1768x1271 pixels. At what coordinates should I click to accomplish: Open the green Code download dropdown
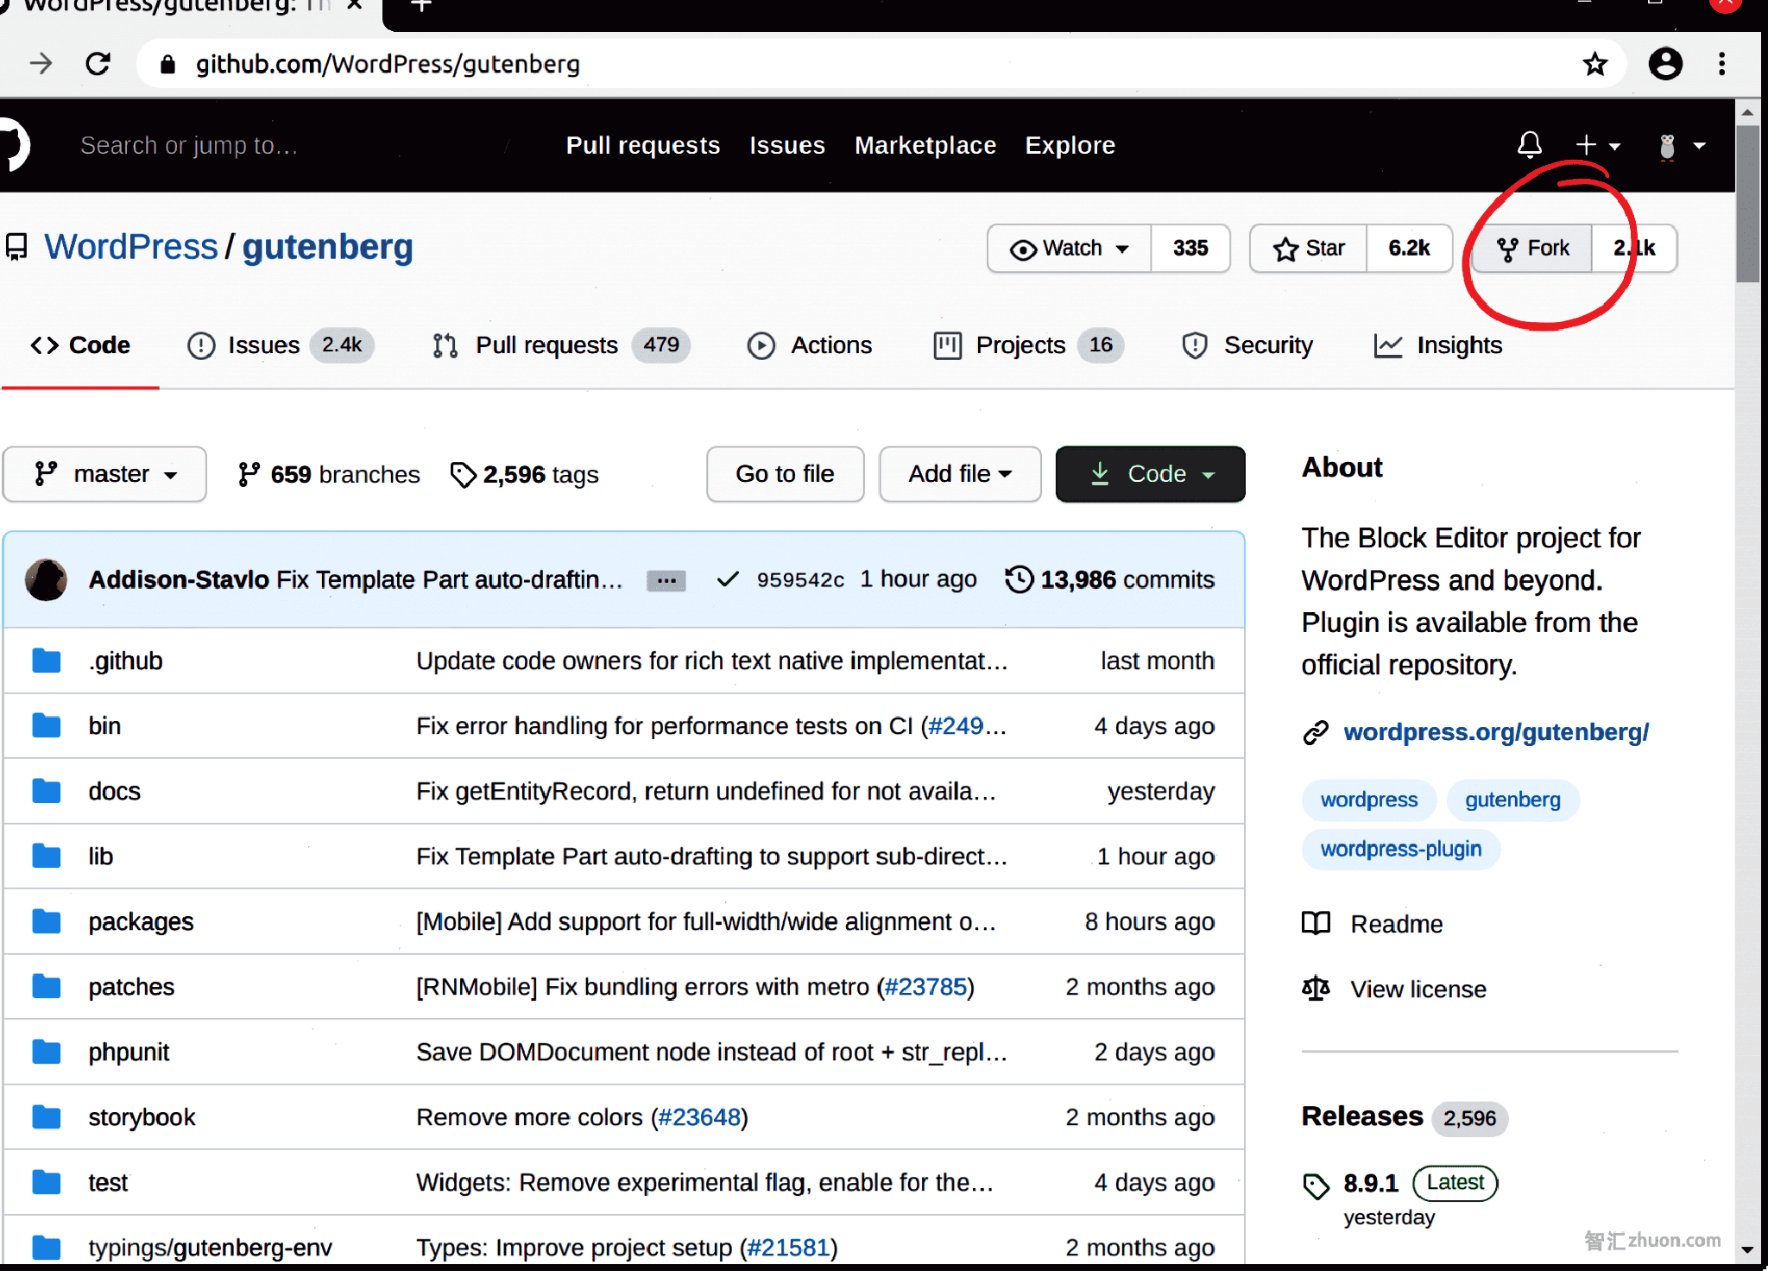pyautogui.click(x=1150, y=474)
